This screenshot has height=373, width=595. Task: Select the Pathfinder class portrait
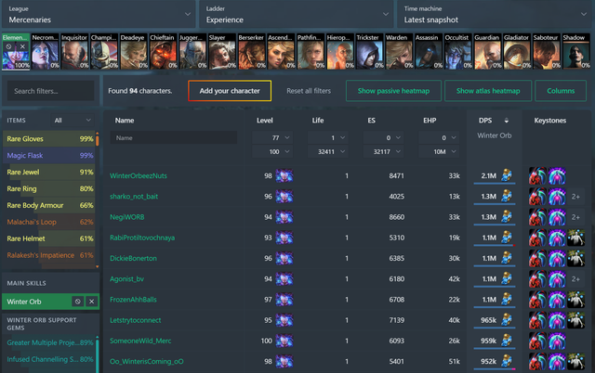click(x=311, y=52)
